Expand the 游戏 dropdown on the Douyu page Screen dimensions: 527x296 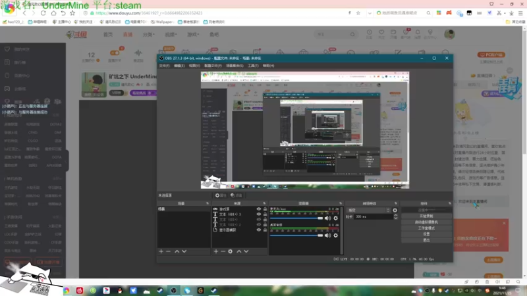pos(193,35)
